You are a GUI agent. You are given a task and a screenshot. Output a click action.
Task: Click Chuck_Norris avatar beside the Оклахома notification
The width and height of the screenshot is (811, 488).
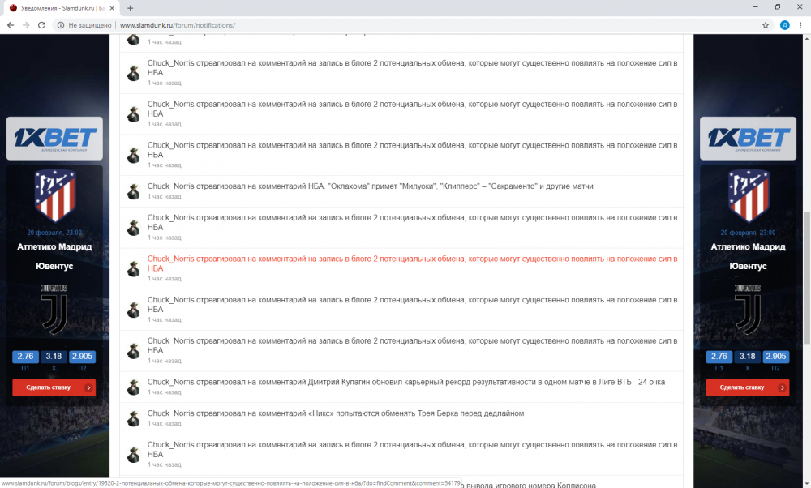pyautogui.click(x=134, y=192)
